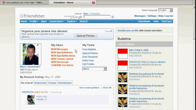Image resolution: width=196 pixels, height=110 pixels.
Task: Open the INDO DANCE 2009 flag thumbnail
Action: (x=123, y=54)
